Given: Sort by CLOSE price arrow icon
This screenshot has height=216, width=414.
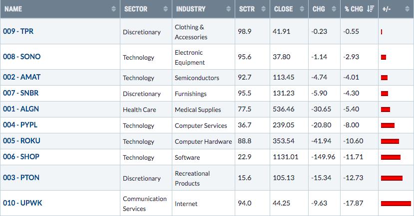Looking at the screenshot, I should 302,9.
